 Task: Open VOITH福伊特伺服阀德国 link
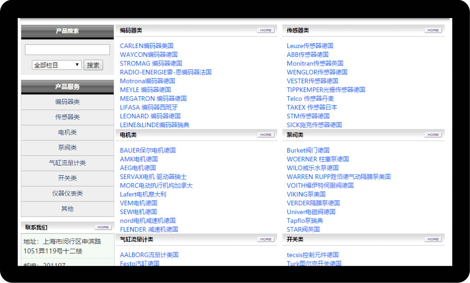click(320, 185)
